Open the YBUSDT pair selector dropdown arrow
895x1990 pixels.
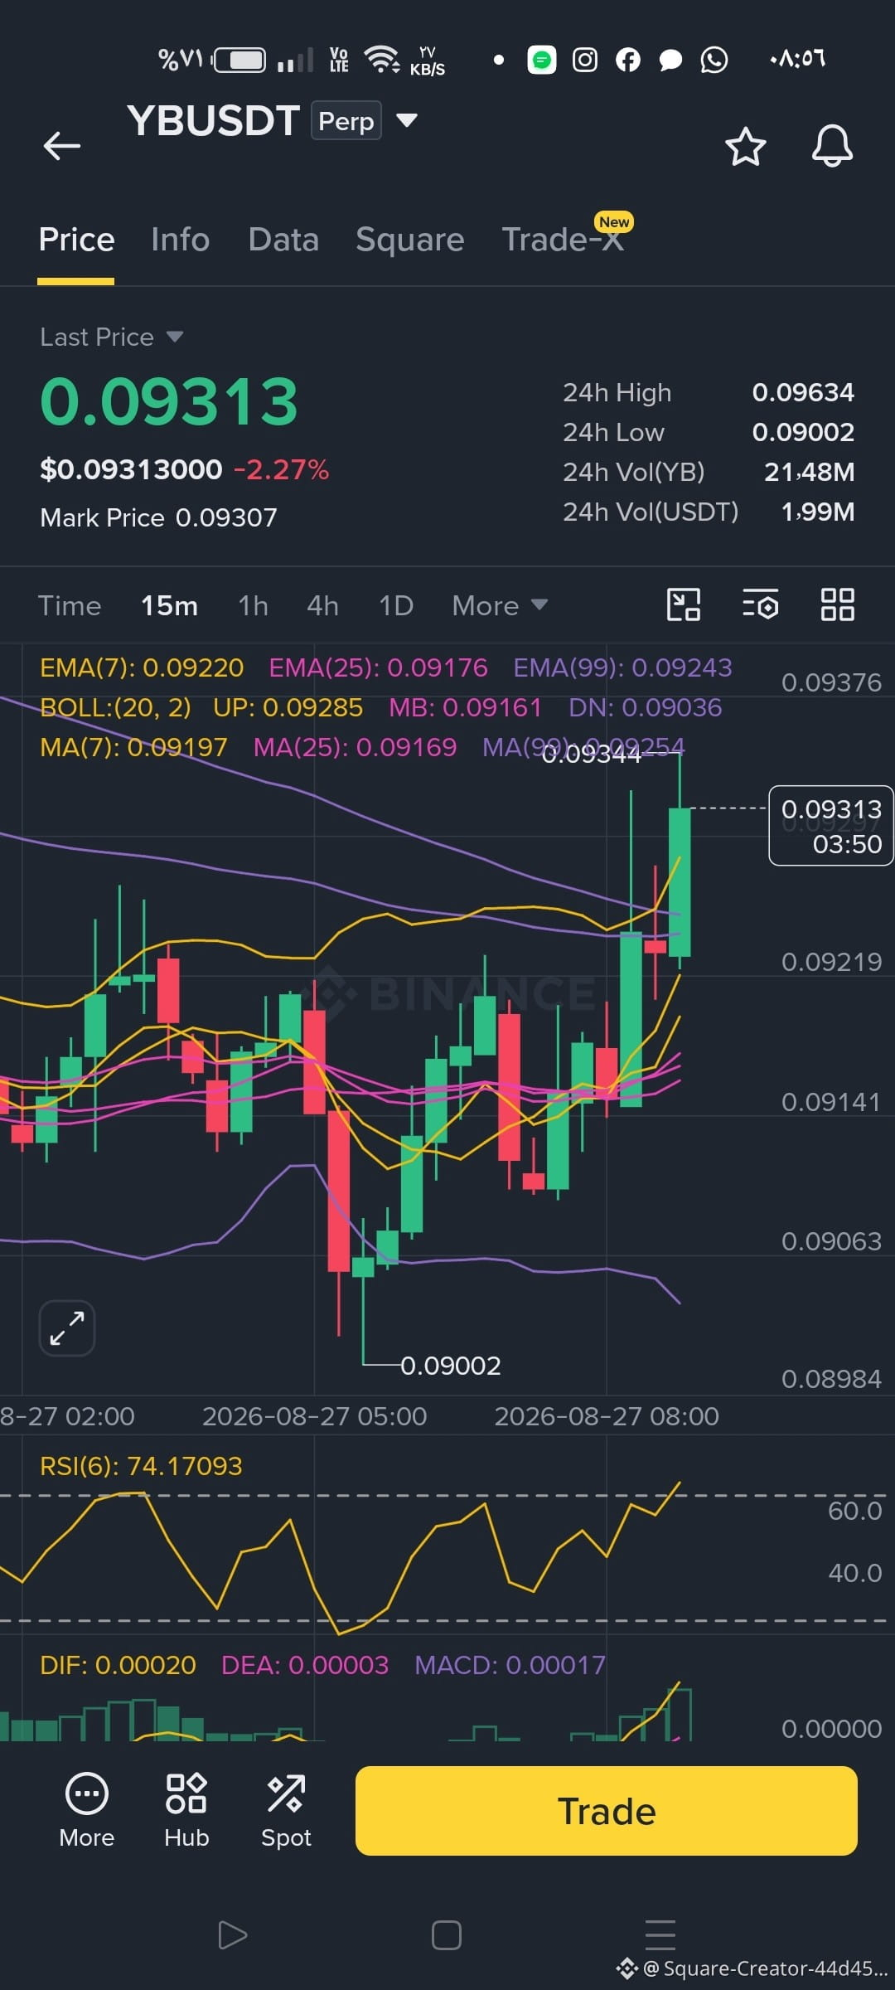pos(407,121)
